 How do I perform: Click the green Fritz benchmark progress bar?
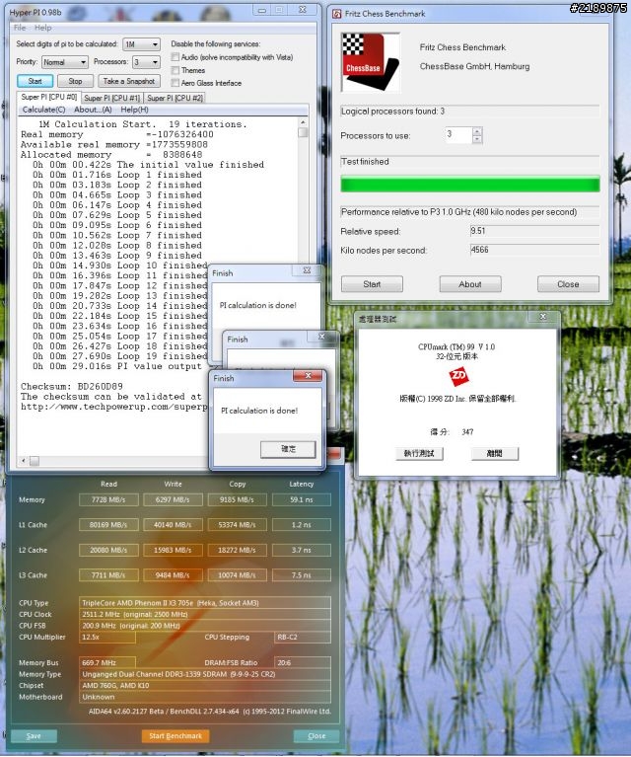(x=470, y=185)
